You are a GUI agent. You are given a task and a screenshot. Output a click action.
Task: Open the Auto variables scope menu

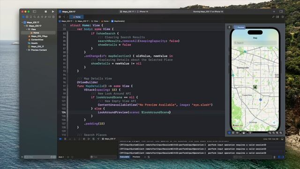tap(61, 157)
